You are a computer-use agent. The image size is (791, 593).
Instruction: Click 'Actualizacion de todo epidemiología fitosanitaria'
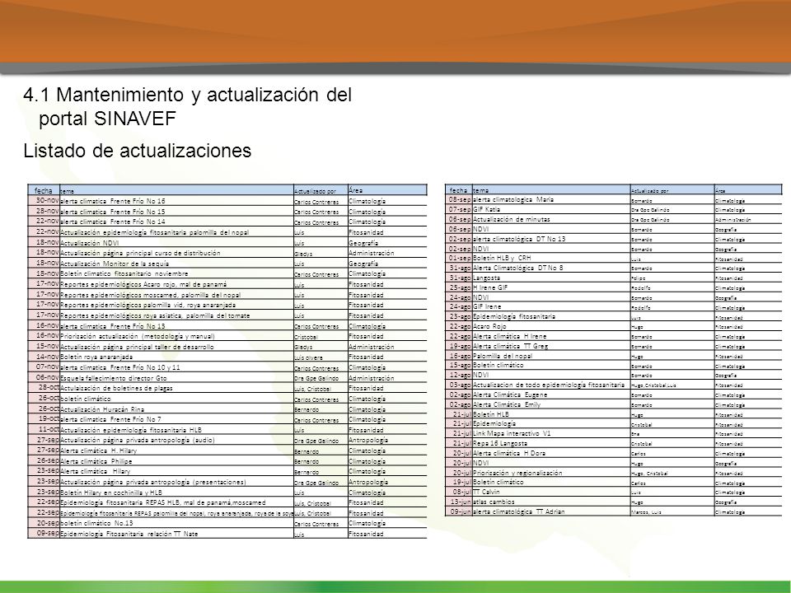point(549,385)
